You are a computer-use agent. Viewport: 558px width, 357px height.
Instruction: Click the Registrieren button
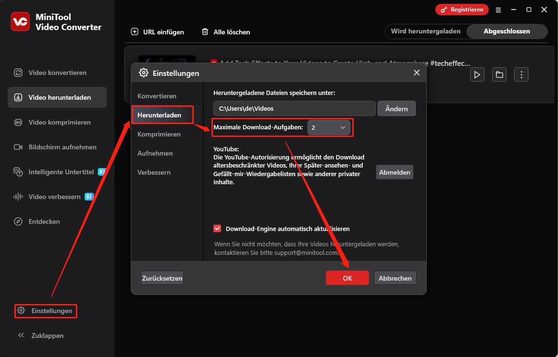(x=462, y=10)
